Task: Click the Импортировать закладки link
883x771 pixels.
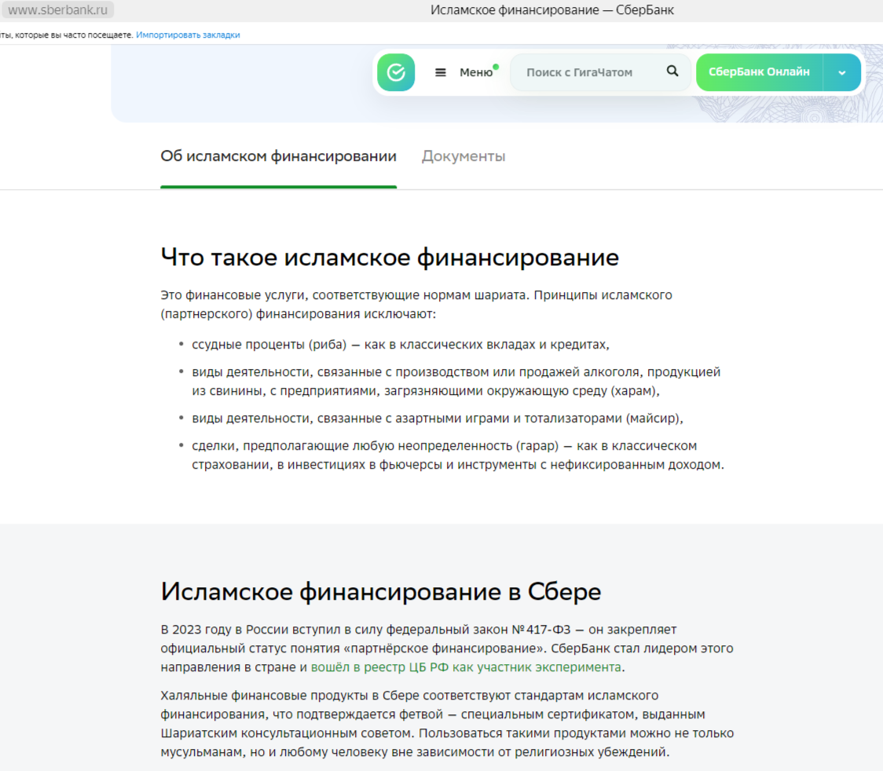Action: tap(188, 35)
